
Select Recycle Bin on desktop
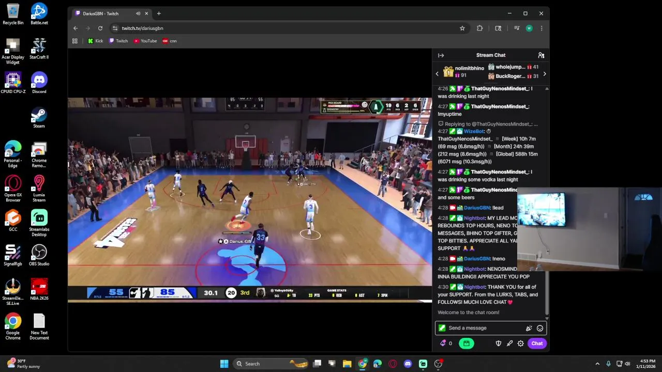(13, 14)
